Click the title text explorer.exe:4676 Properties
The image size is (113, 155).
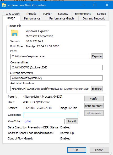click(26, 5)
